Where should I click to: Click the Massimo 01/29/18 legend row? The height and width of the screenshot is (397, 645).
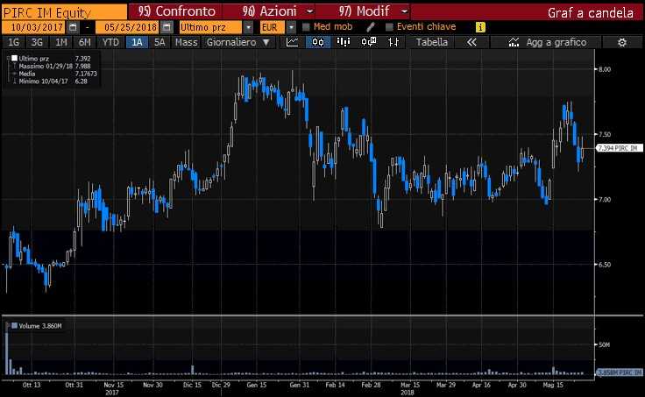(53, 66)
